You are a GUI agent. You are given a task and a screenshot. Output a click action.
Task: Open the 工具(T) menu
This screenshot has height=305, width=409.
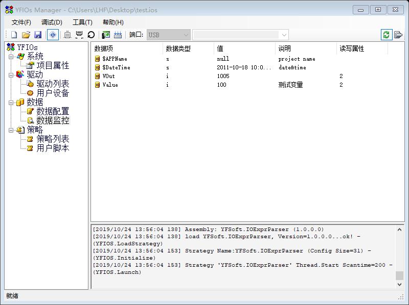82,22
